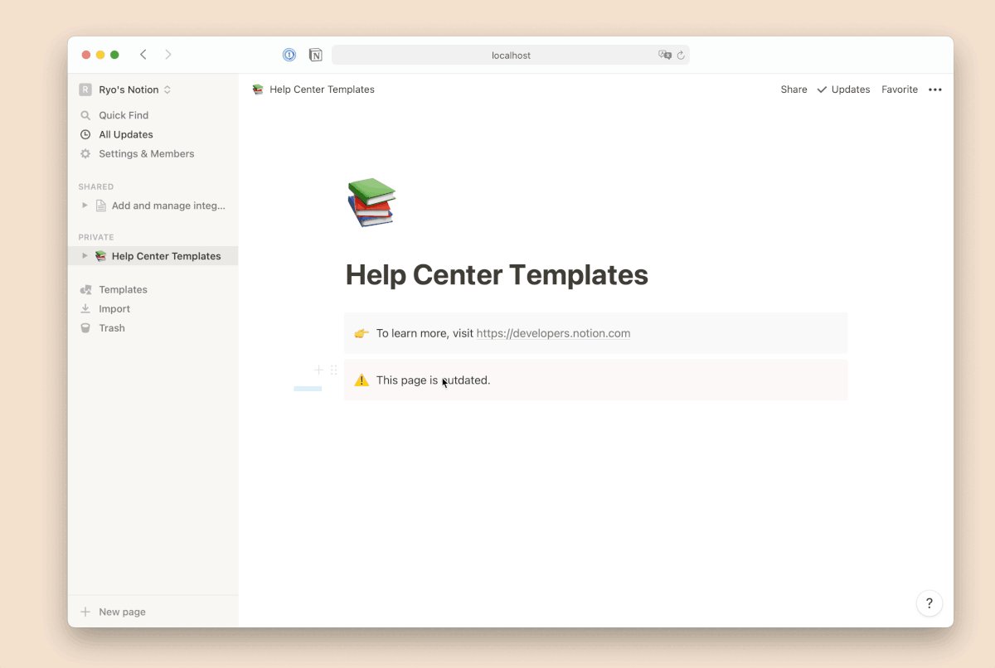Open the help question mark button

[929, 603]
